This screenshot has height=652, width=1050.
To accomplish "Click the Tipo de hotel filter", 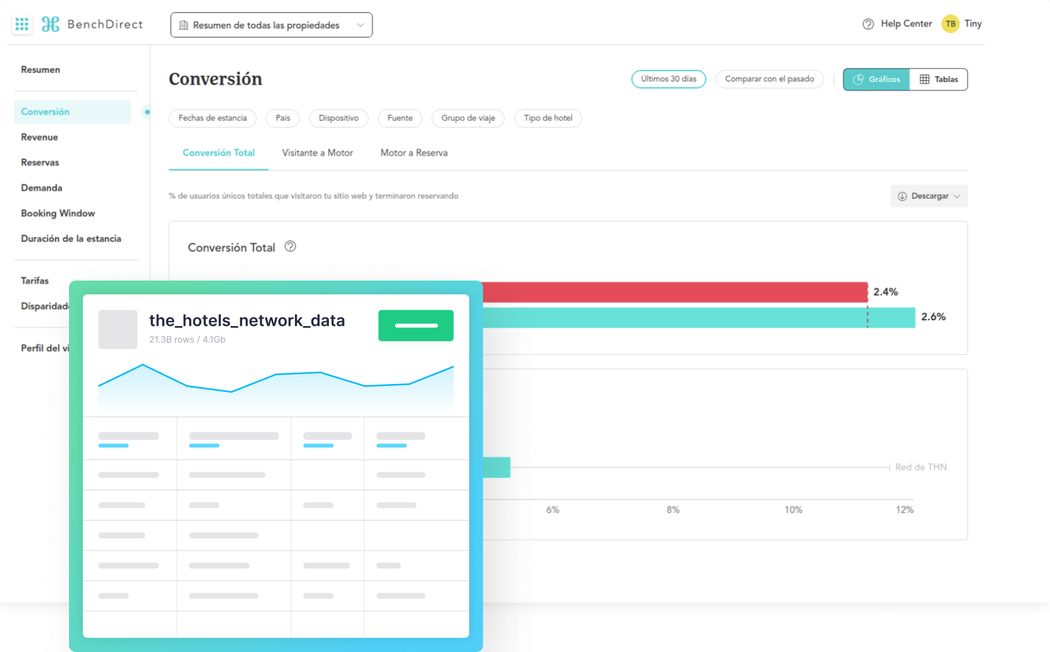I will coord(548,118).
